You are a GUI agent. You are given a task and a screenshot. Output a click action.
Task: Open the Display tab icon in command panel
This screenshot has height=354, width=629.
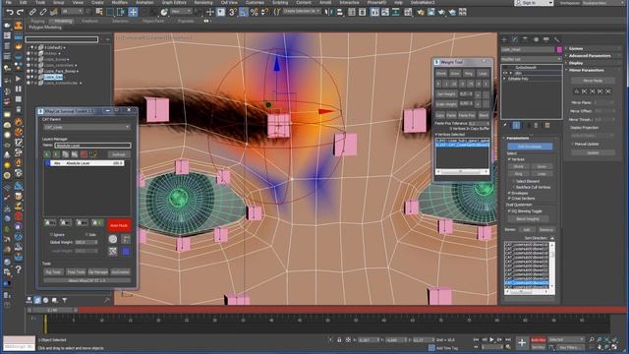(x=546, y=39)
